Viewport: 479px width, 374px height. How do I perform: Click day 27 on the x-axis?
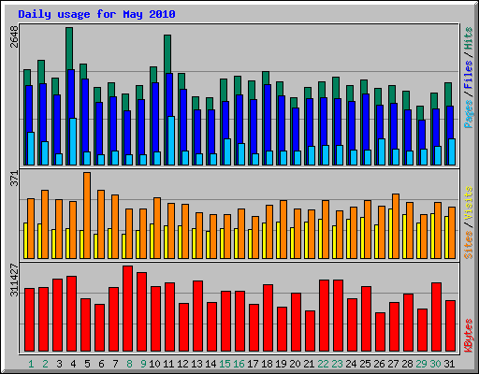pos(393,364)
